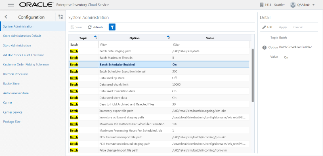Viewport: 323px width, 156px height.
Task: Select the Batch Scheduler Enabled row
Action: (159, 65)
